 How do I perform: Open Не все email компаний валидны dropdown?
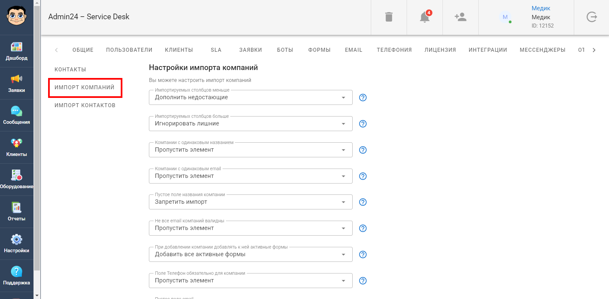250,228
